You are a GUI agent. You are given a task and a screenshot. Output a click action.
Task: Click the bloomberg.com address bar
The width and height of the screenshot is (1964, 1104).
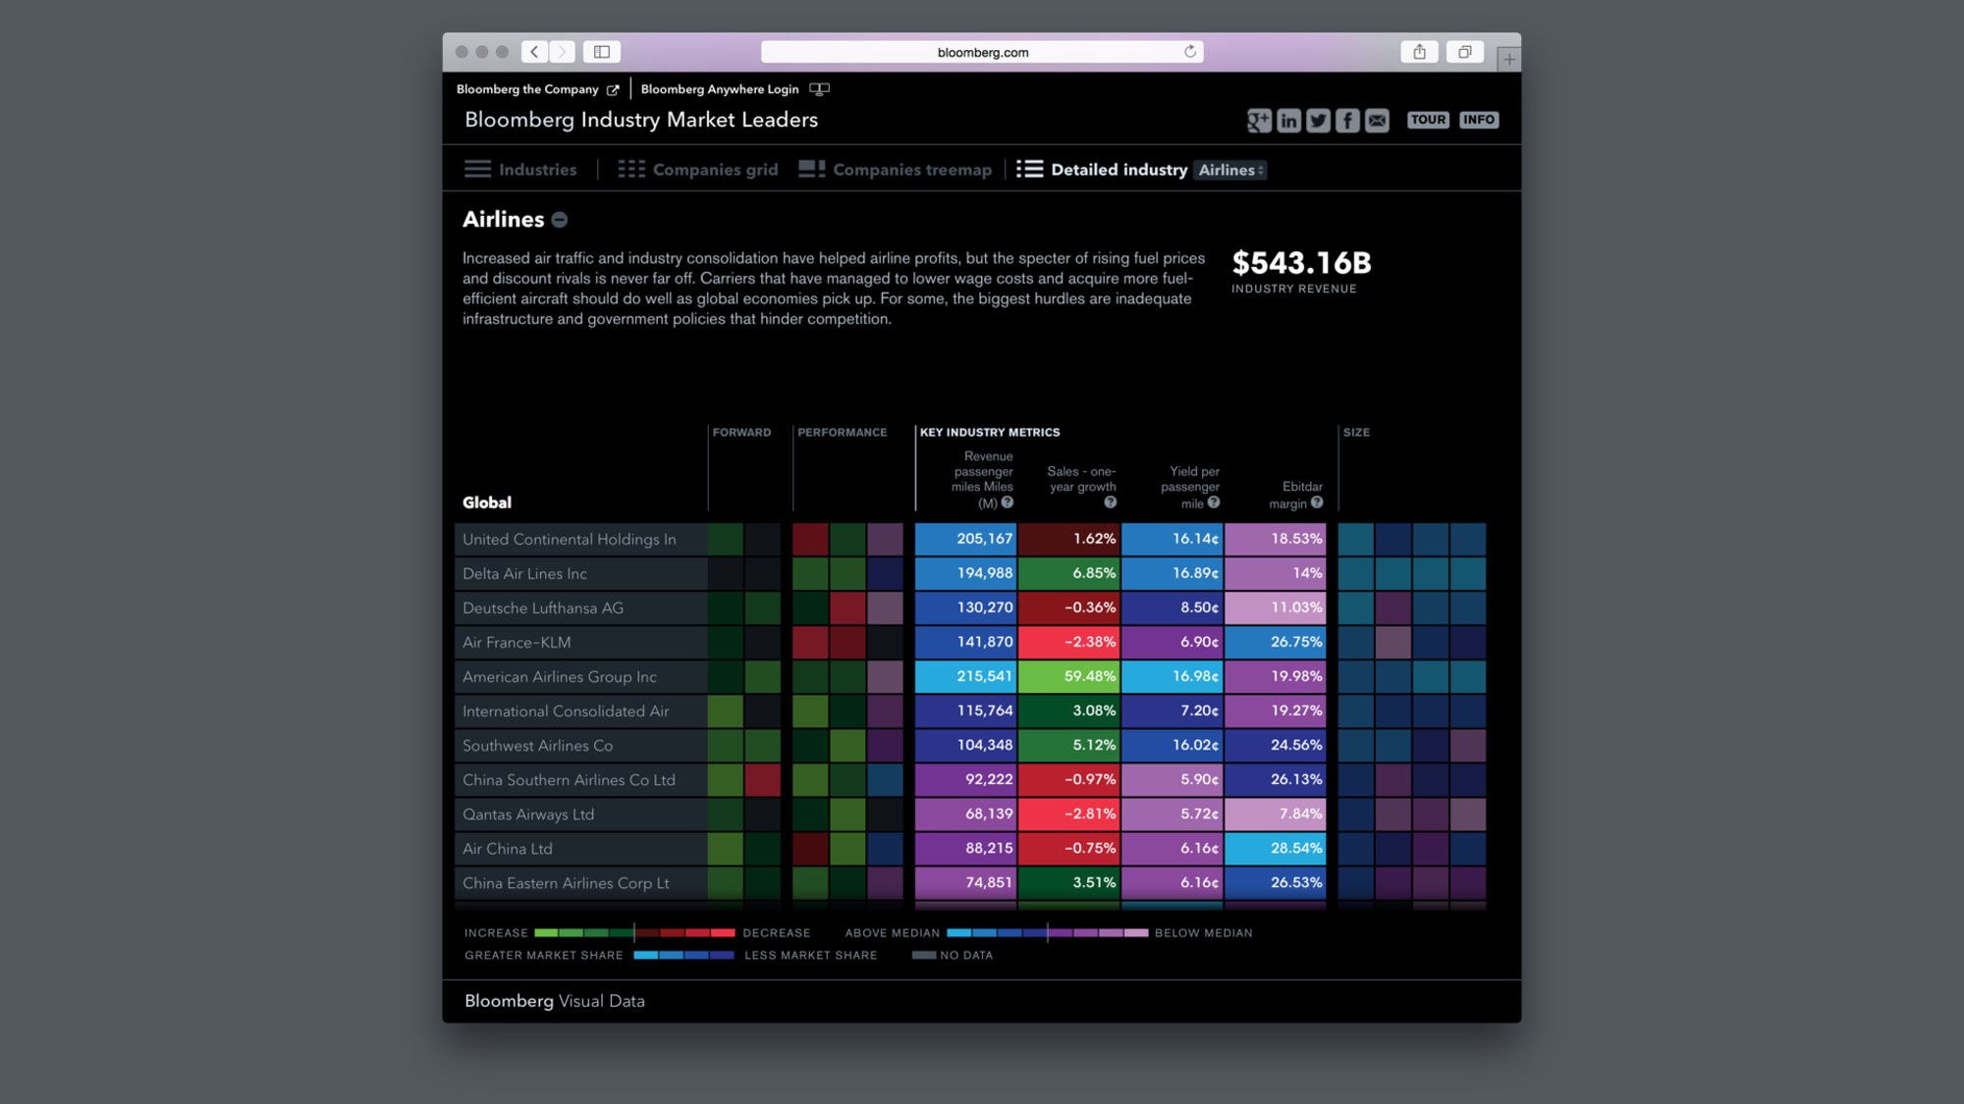(982, 52)
